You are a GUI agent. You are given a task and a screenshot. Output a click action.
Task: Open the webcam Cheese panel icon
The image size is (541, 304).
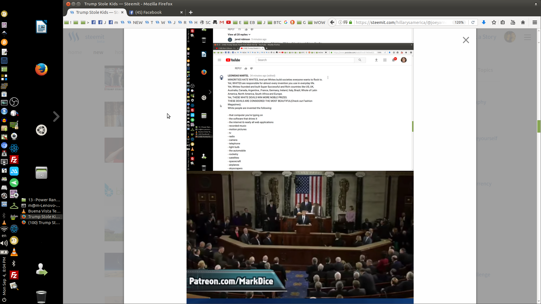click(x=14, y=136)
